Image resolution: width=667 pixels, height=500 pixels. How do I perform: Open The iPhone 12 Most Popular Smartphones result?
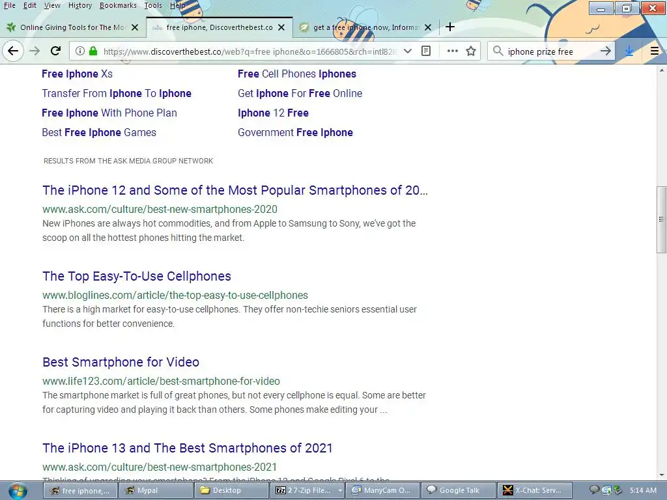[x=235, y=190]
